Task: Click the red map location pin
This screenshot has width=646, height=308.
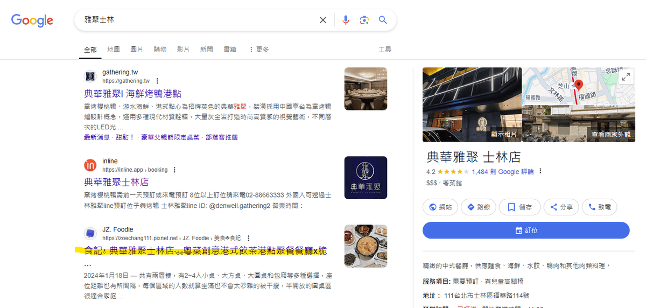Action: tap(579, 85)
